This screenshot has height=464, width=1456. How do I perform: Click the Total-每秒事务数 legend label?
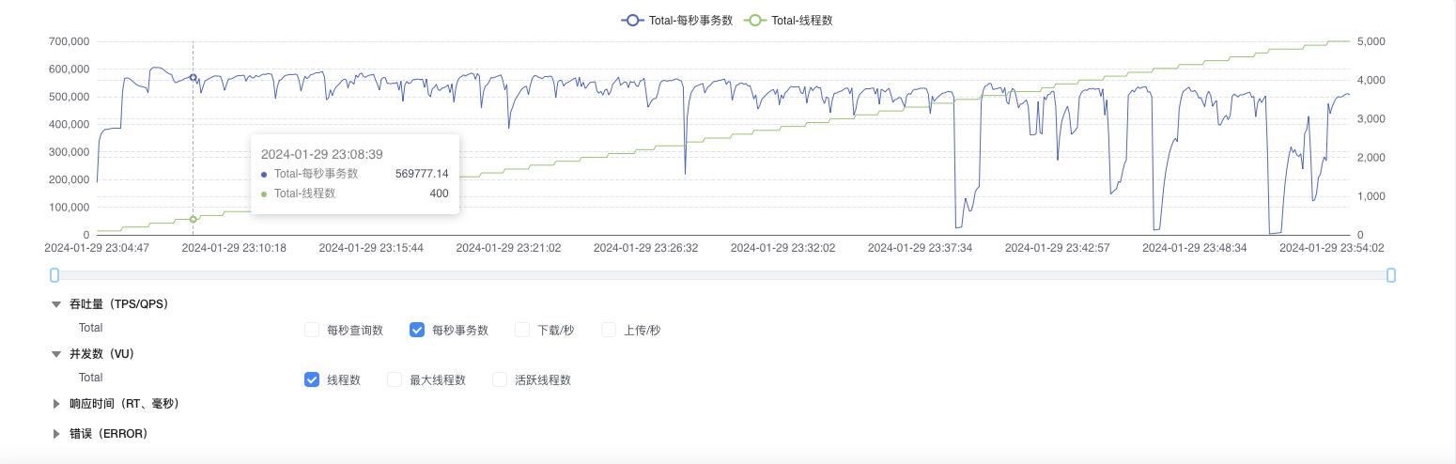[x=690, y=20]
